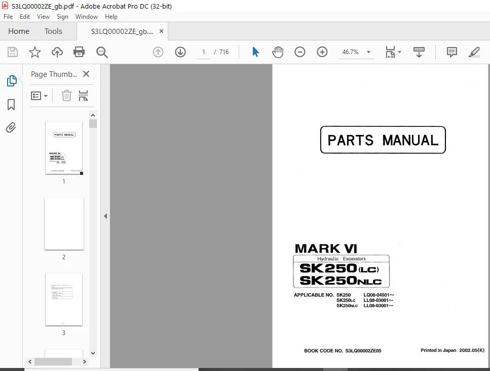
Task: Select page 1 thumbnail
Action: 64,148
